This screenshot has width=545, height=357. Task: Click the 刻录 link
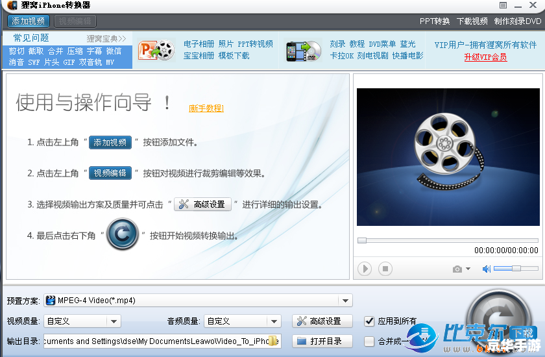(x=337, y=43)
